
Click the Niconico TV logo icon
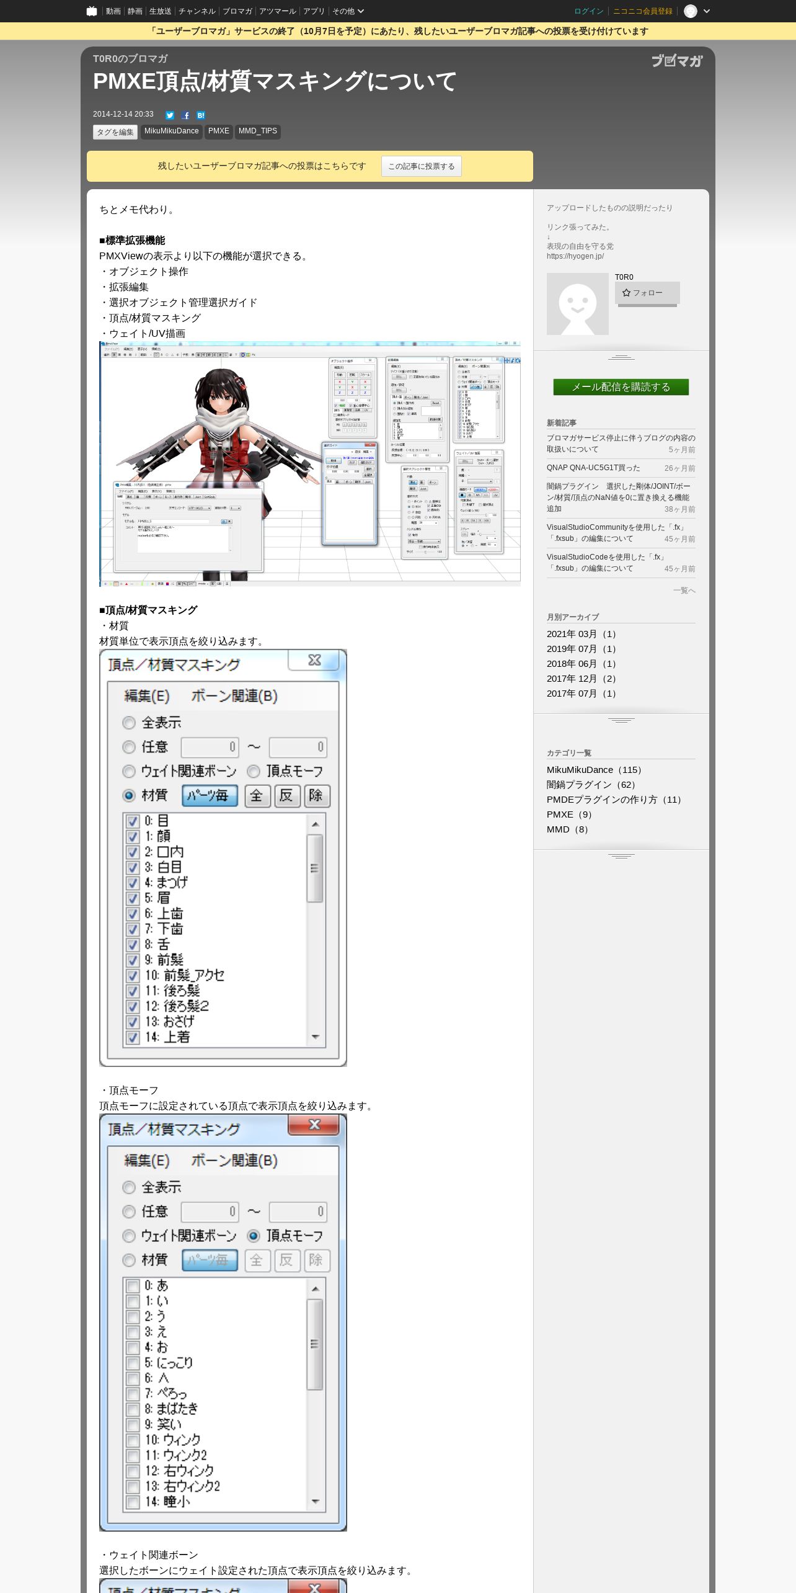[x=92, y=11]
